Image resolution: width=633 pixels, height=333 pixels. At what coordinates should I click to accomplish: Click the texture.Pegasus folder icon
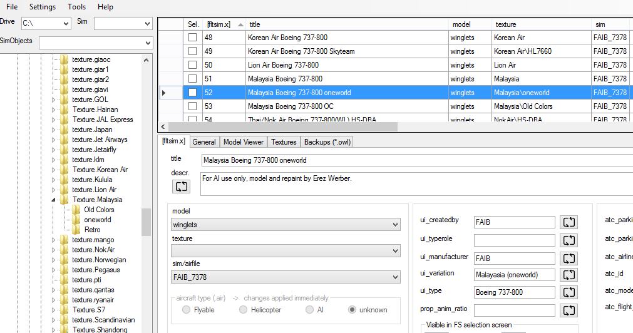click(64, 270)
